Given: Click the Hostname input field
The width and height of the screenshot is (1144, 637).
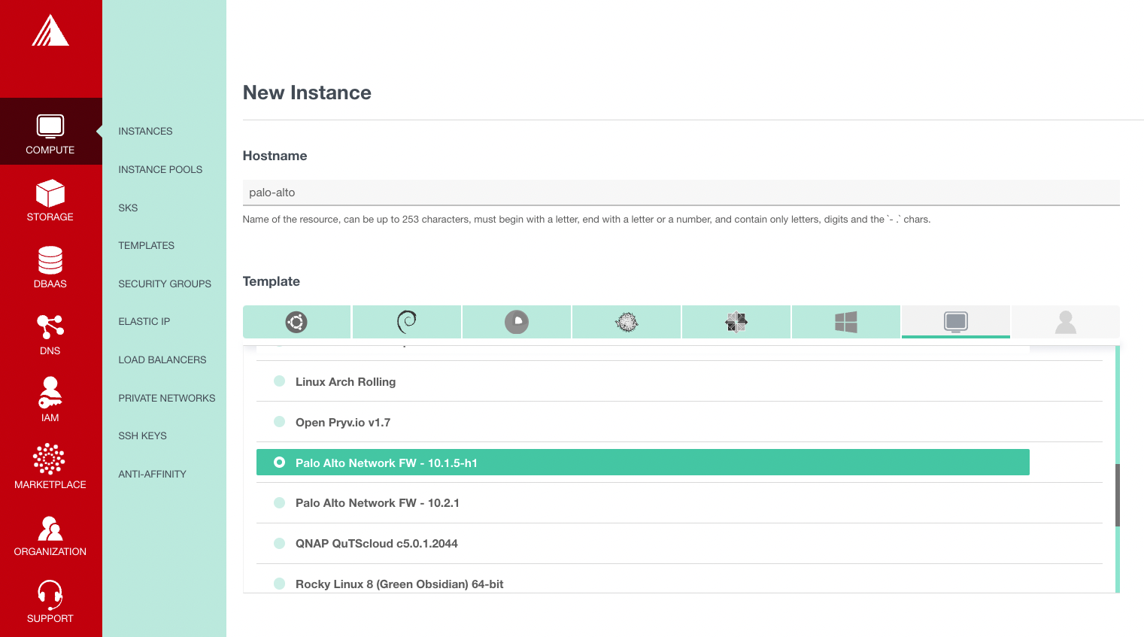Looking at the screenshot, I should [681, 193].
